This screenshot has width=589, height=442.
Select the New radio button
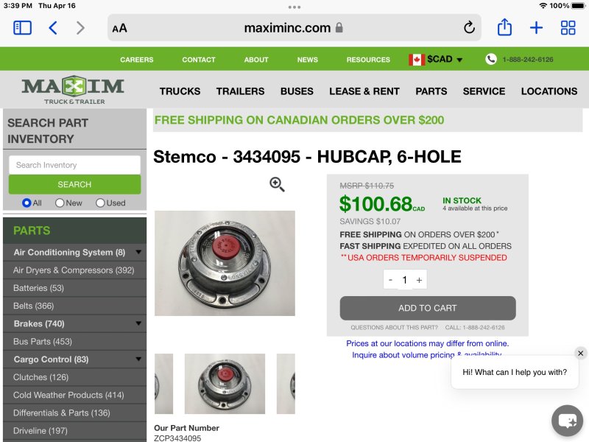(x=60, y=203)
